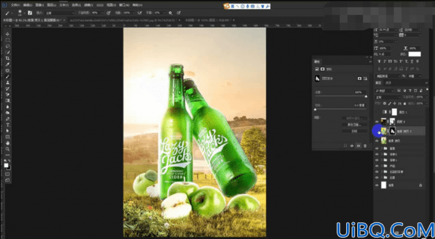Select the pixel mask button in Properties
Viewport: 435px width, 239px height.
[x=360, y=79]
